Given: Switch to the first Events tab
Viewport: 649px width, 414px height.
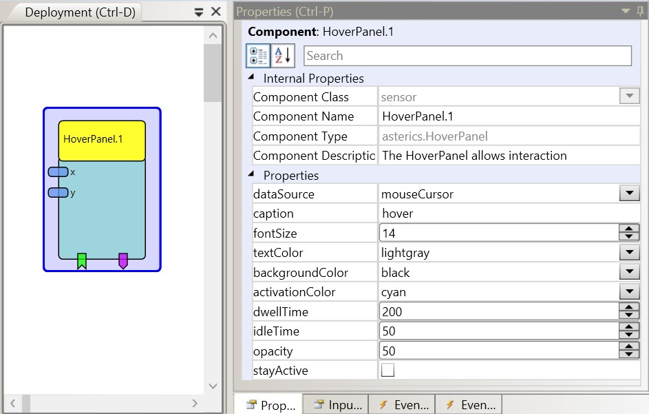Looking at the screenshot, I should (403, 405).
